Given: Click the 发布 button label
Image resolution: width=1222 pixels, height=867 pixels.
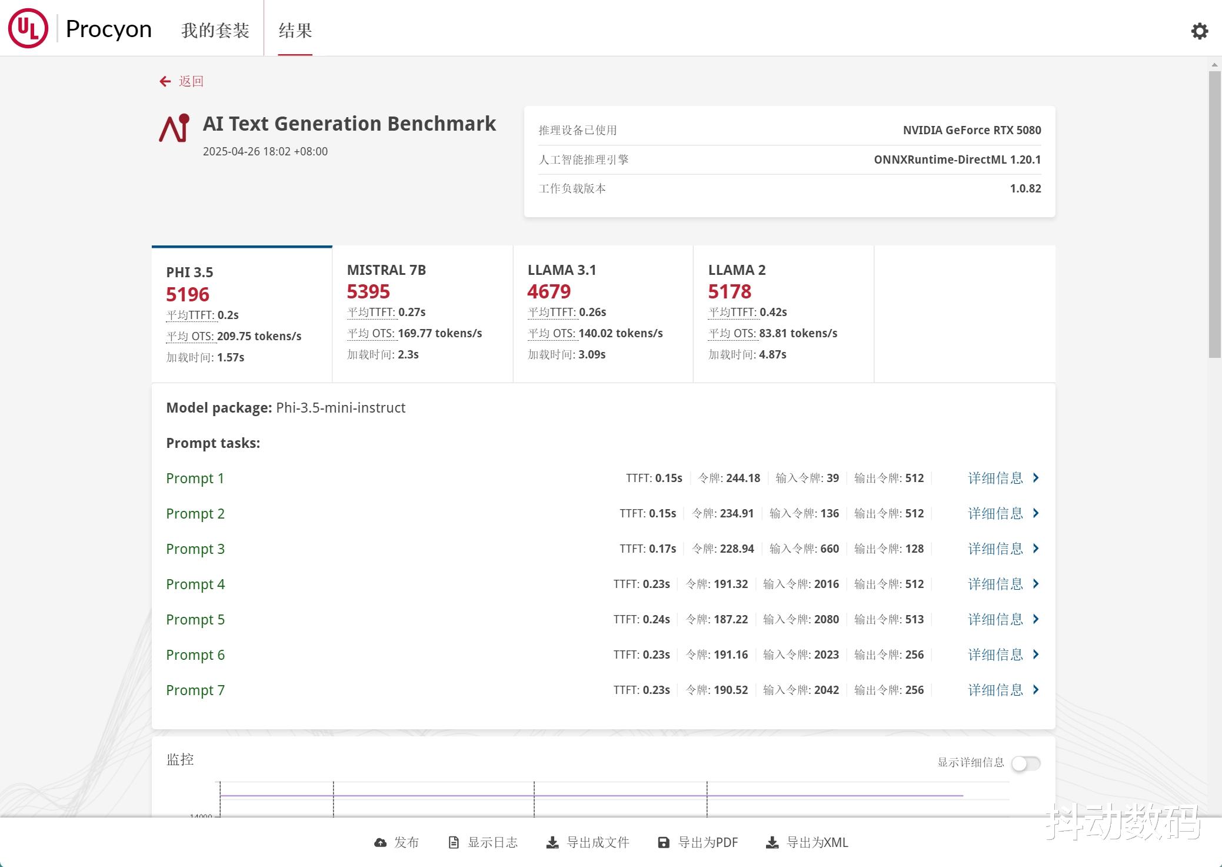Looking at the screenshot, I should [407, 843].
